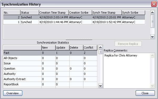Viewport: 158px width, 99px height.
Task: Click the splitter bar between history and statistics
Action: point(79,40)
